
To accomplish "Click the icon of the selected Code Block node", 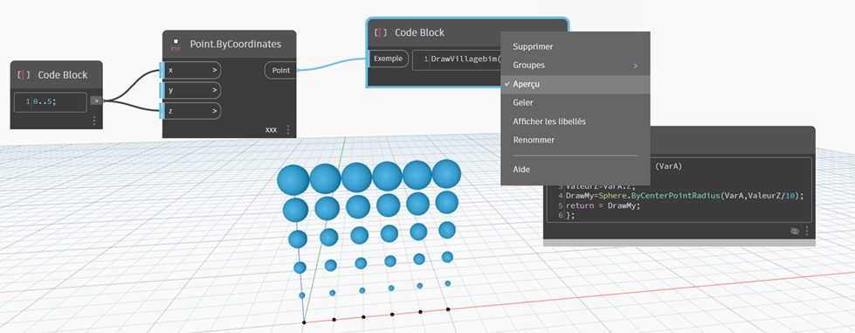I will [381, 32].
